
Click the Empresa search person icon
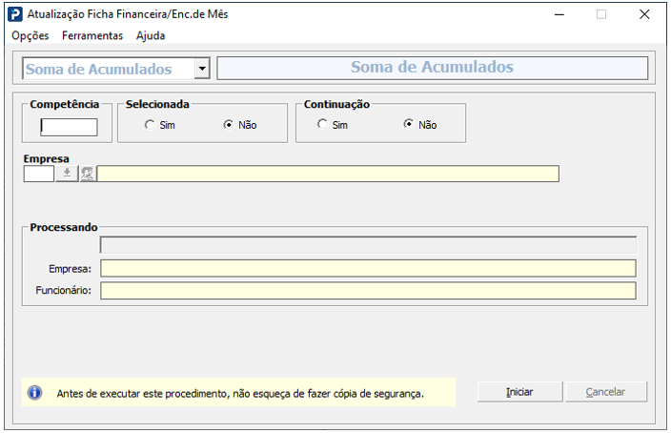click(88, 174)
